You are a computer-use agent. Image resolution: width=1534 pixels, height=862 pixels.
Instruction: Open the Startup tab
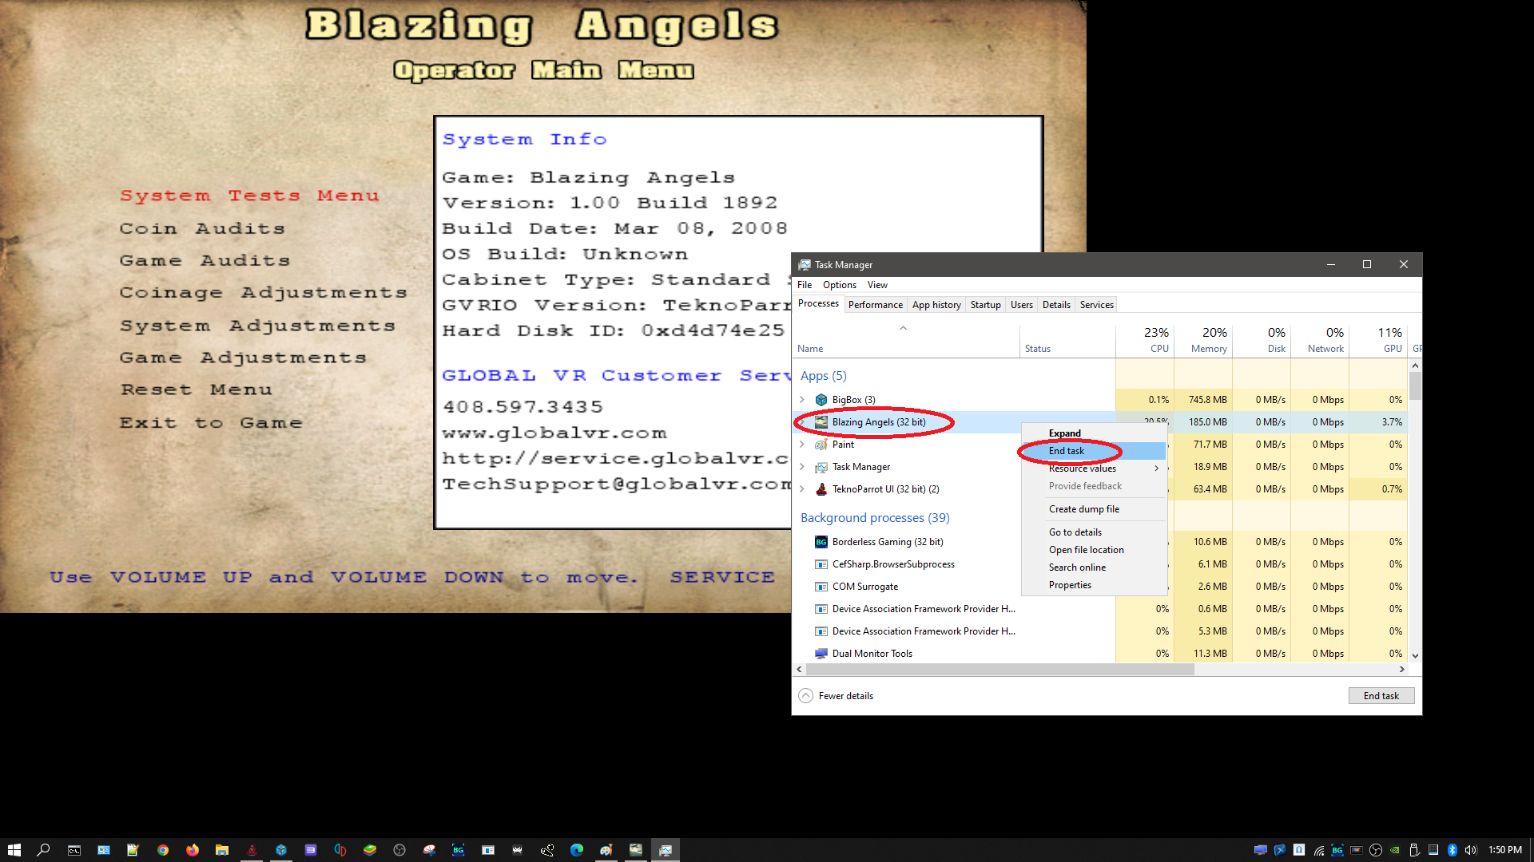coord(985,305)
